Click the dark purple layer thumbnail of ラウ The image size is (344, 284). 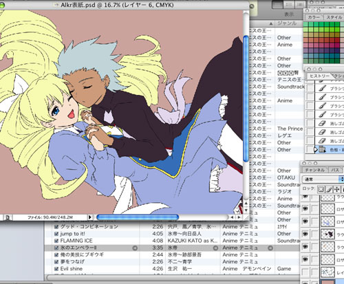(328, 234)
